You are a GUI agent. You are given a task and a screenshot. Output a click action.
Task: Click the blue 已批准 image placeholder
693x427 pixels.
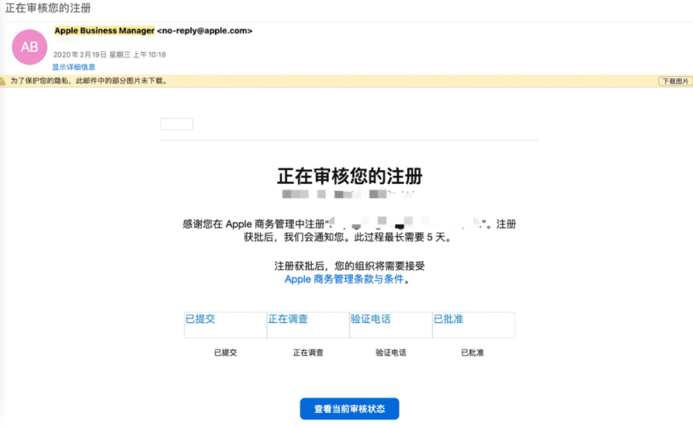coord(473,325)
